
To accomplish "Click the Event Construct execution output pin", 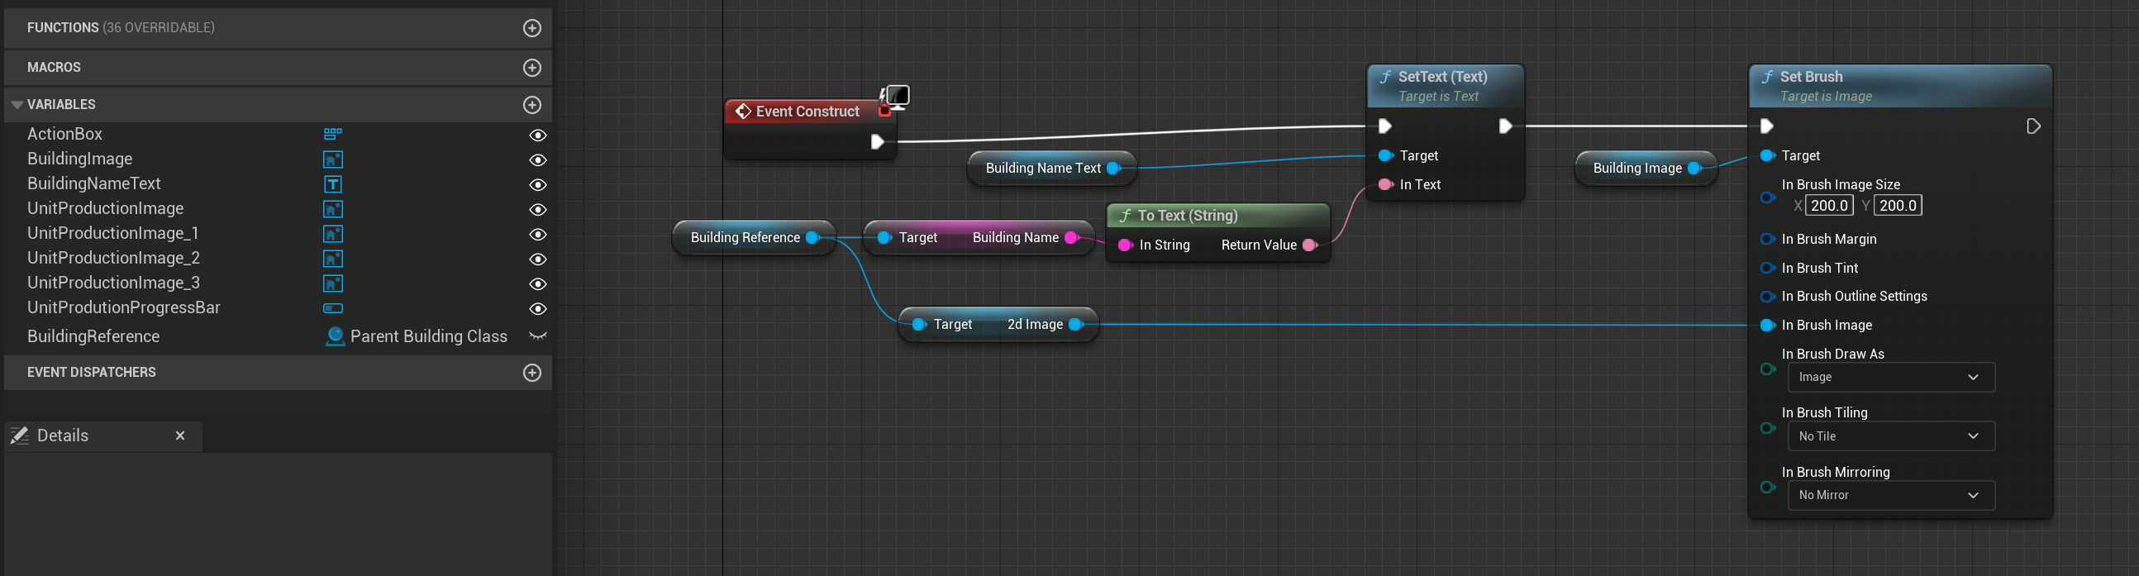I will pos(877,142).
